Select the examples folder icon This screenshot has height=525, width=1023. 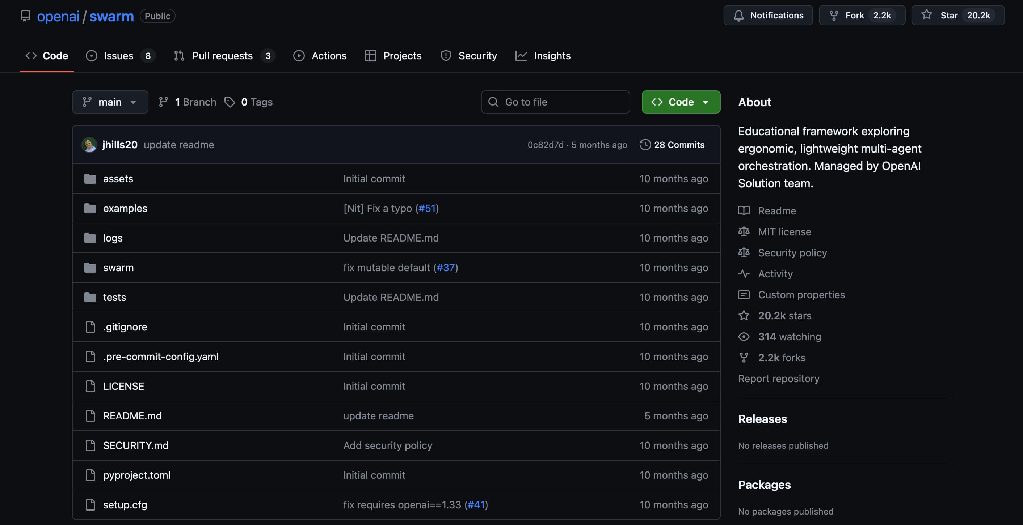click(x=90, y=208)
